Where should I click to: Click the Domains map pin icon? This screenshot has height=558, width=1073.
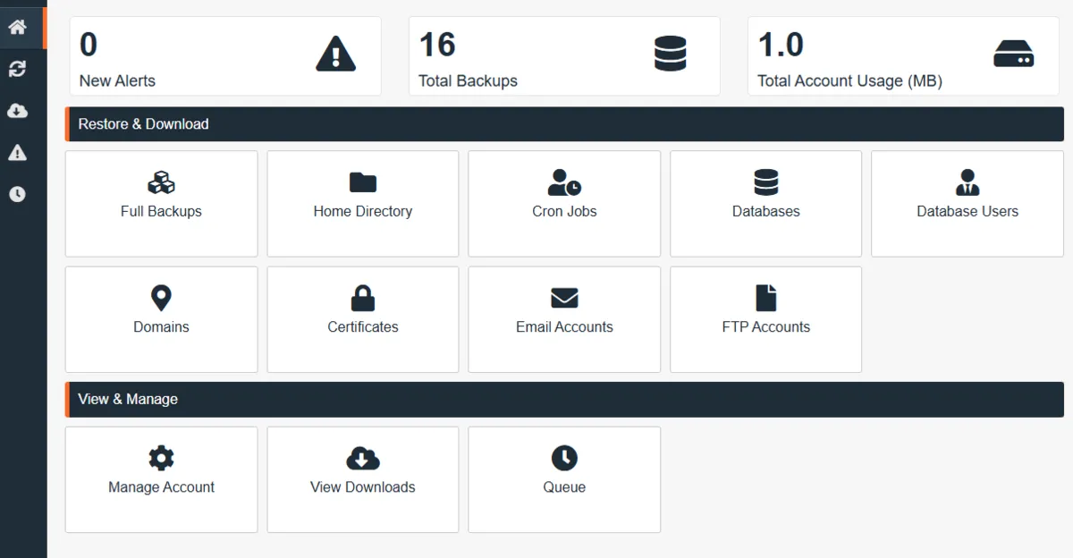click(x=161, y=298)
